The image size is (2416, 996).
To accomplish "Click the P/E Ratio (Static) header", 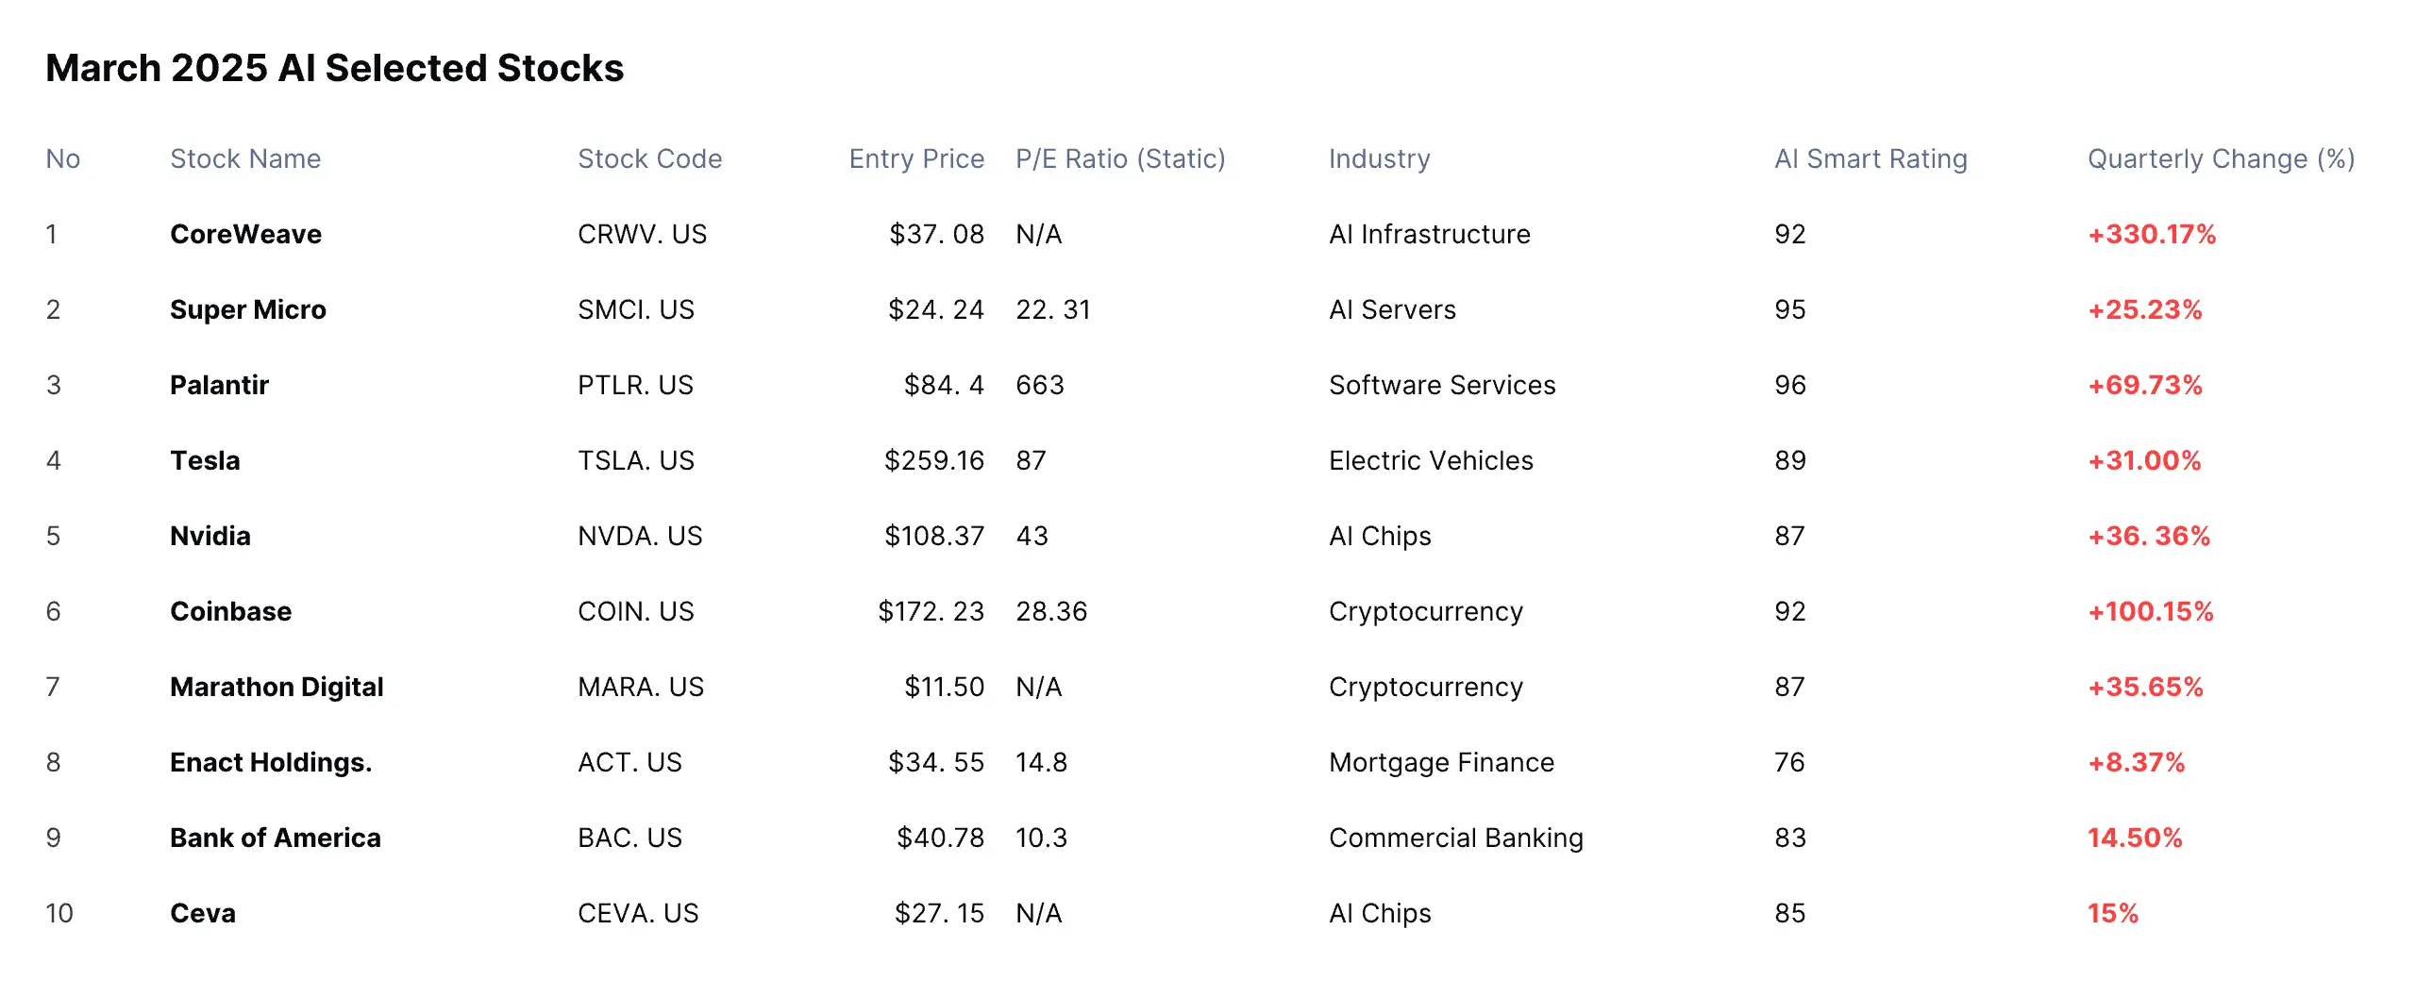I will tap(1120, 158).
